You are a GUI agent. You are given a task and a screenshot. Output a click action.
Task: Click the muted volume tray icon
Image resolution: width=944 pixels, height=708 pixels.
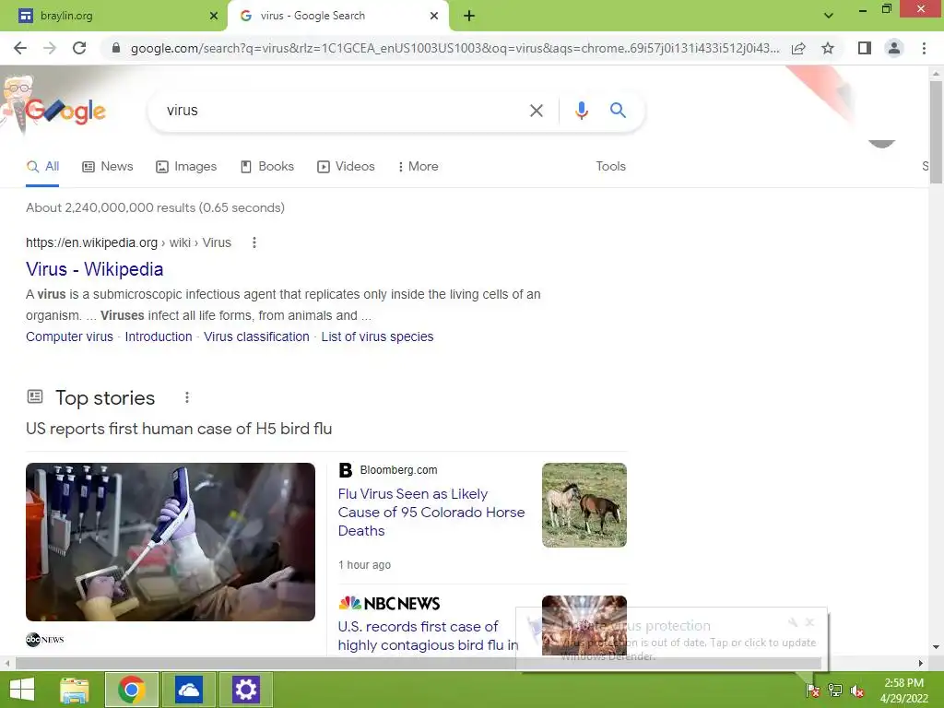857,690
